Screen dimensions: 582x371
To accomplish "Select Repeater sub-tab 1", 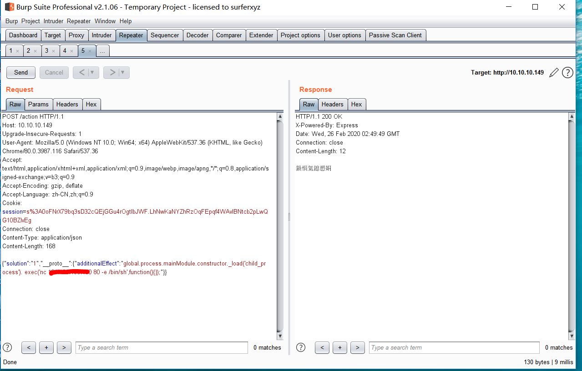I will click(11, 51).
